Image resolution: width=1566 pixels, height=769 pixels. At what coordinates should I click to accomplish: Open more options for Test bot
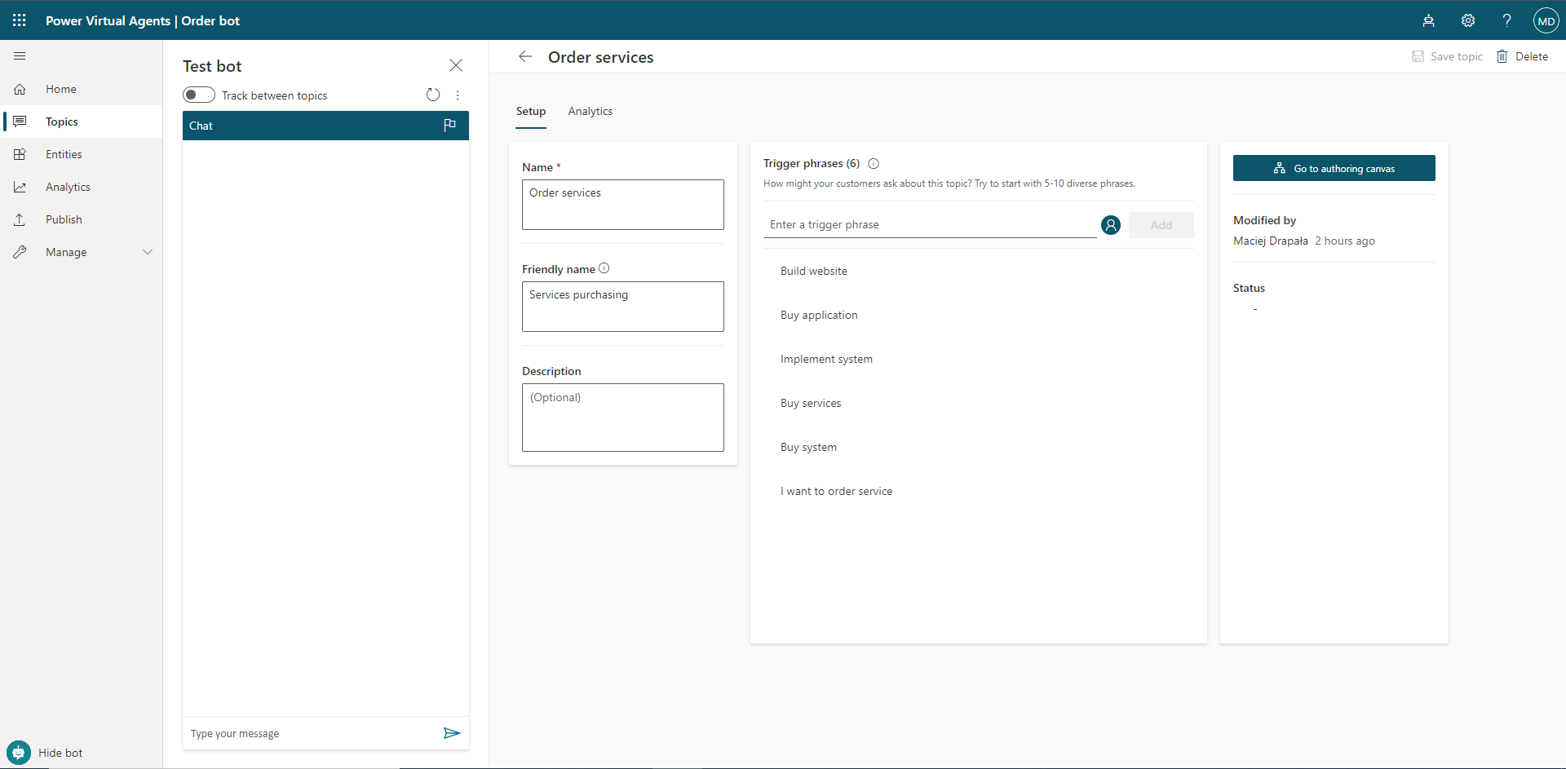(x=458, y=95)
